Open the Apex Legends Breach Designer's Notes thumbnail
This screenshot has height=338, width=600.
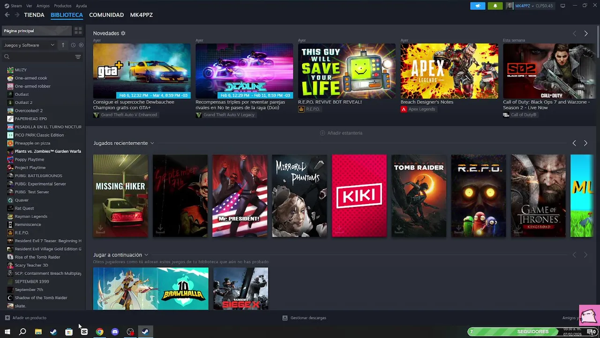450,71
